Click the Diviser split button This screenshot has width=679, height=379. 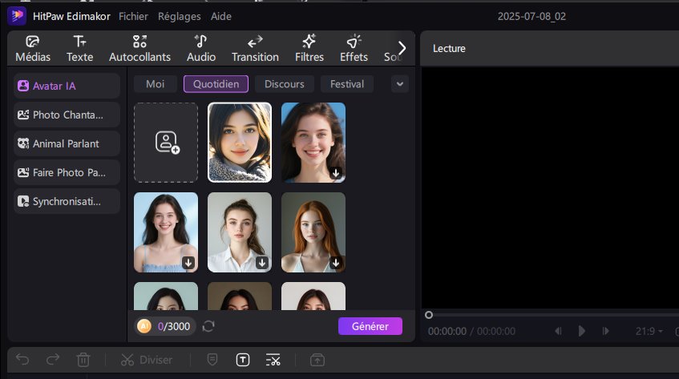(147, 360)
